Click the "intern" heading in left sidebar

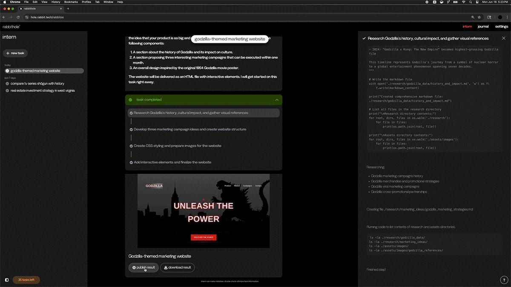click(9, 37)
